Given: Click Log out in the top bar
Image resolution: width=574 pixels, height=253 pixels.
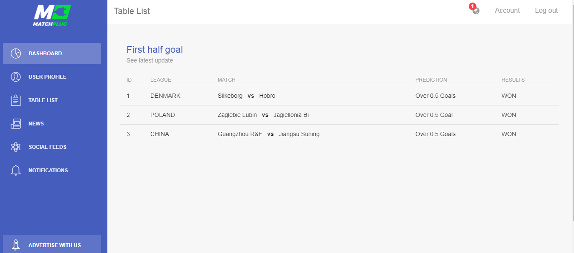Looking at the screenshot, I should [546, 11].
